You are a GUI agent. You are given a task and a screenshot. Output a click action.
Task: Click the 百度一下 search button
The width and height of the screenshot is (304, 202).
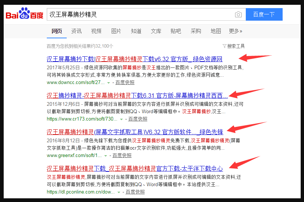pos(264,14)
